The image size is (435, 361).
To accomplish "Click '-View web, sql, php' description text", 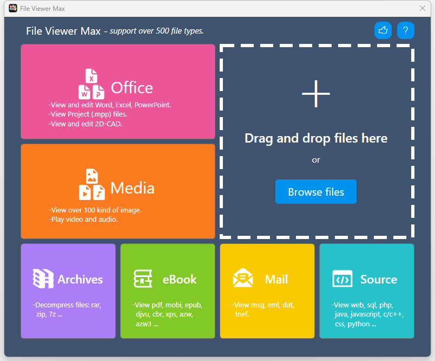I will click(367, 314).
